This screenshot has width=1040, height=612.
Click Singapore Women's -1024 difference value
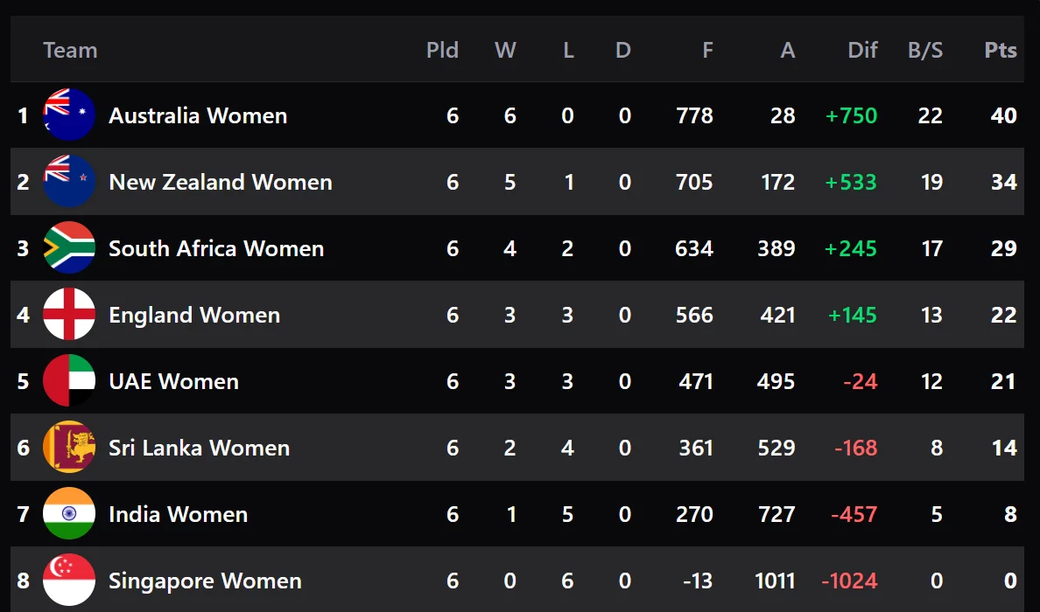coord(849,581)
